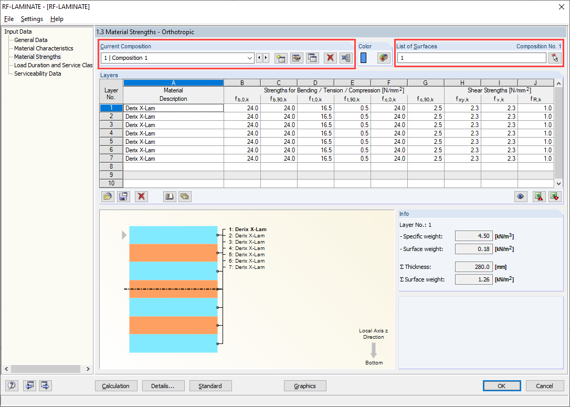
Task: Open the File menu
Action: (x=9, y=19)
